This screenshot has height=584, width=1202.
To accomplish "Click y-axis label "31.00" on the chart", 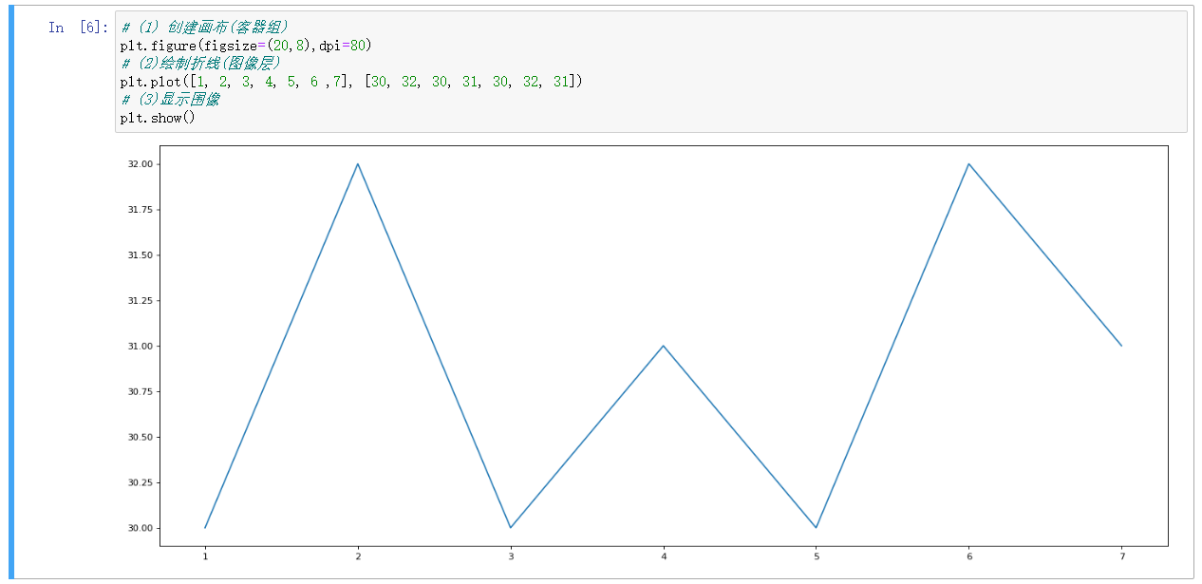I will [141, 347].
